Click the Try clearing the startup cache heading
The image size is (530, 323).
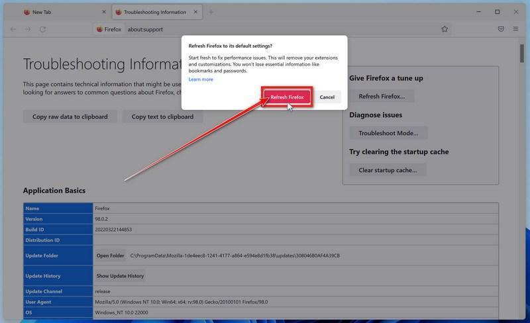399,152
